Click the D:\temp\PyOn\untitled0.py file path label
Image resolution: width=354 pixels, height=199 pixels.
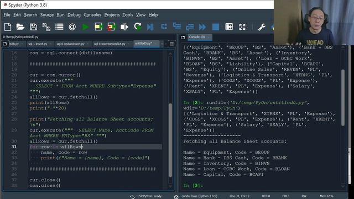20,37
